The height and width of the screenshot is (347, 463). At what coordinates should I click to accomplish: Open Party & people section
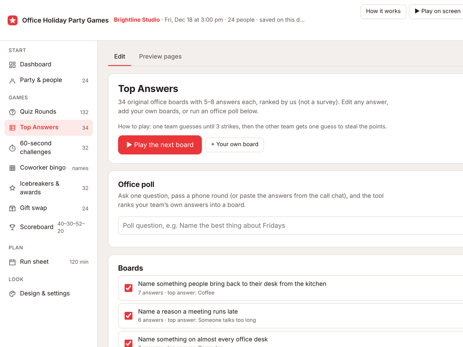coord(49,80)
